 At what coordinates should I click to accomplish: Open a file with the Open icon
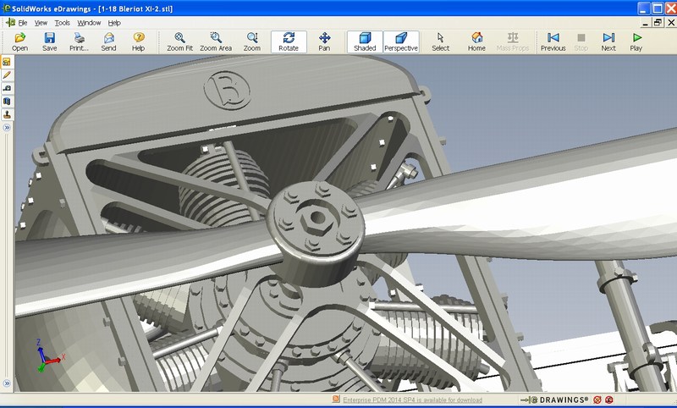[x=19, y=41]
